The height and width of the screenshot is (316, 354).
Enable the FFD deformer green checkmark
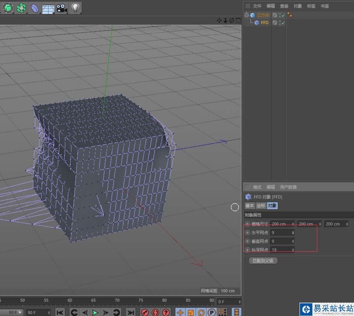(283, 23)
